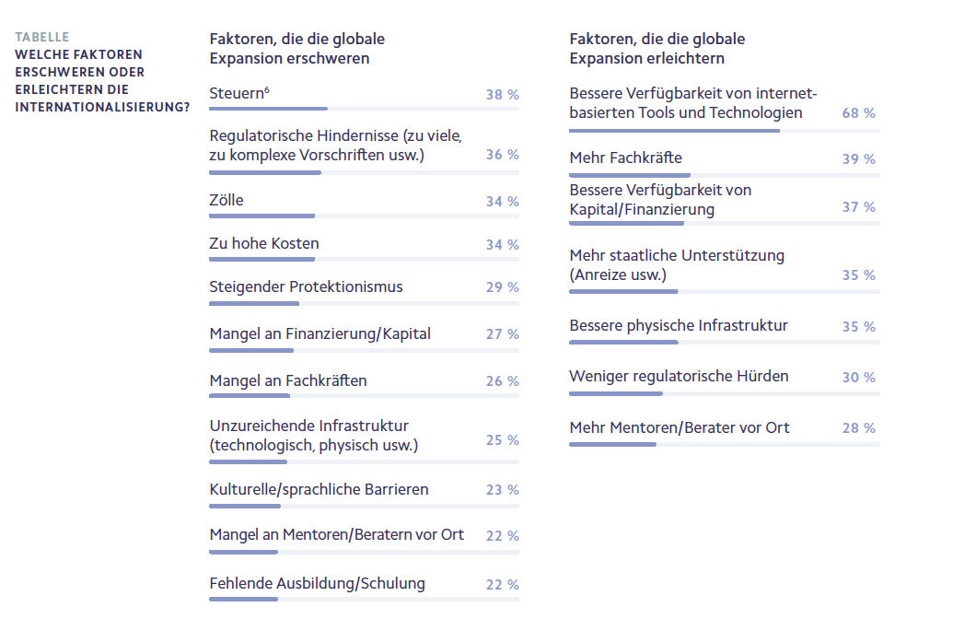Click "Mangel an Finanzierung/Kapital" label
This screenshot has height=619, width=953.
coord(320,333)
